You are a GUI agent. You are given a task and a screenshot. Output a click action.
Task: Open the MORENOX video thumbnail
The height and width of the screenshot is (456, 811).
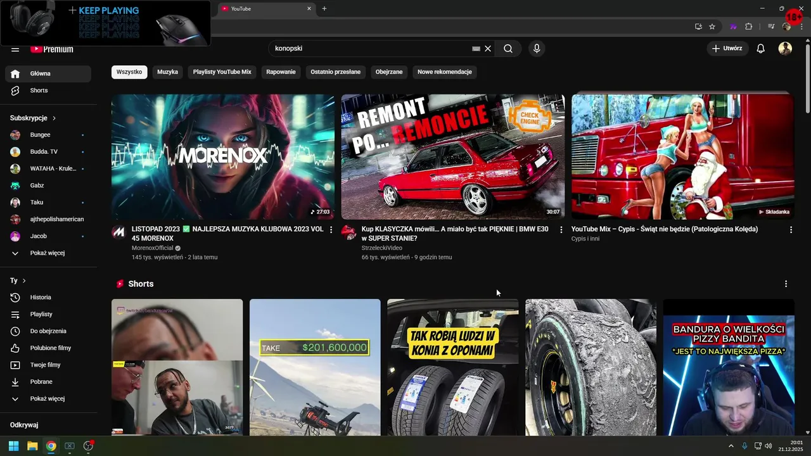pos(223,156)
